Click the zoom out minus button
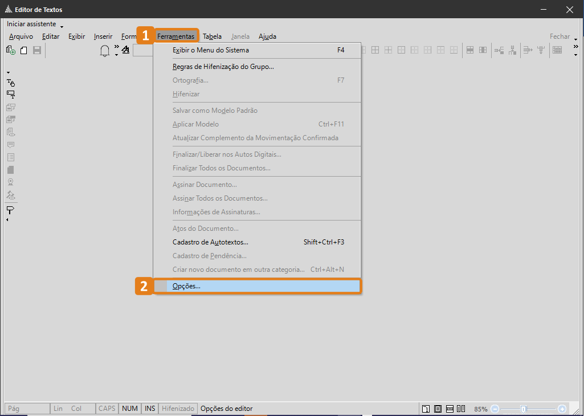This screenshot has height=416, width=584. tap(495, 409)
